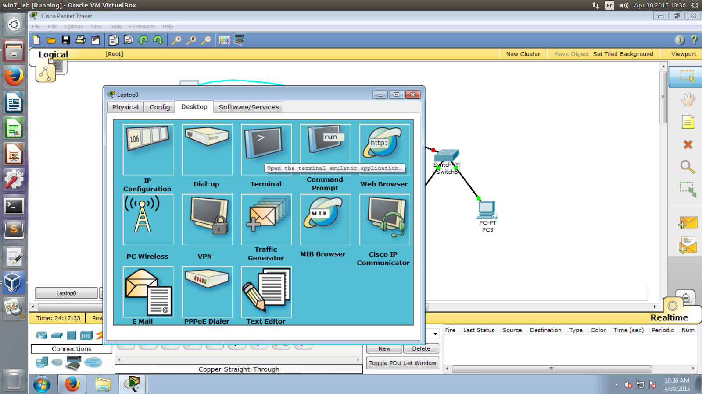Undo the last action via toolbar
702x394 pixels.
point(143,40)
